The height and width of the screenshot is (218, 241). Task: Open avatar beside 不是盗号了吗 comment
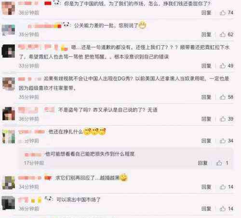coord(9,114)
